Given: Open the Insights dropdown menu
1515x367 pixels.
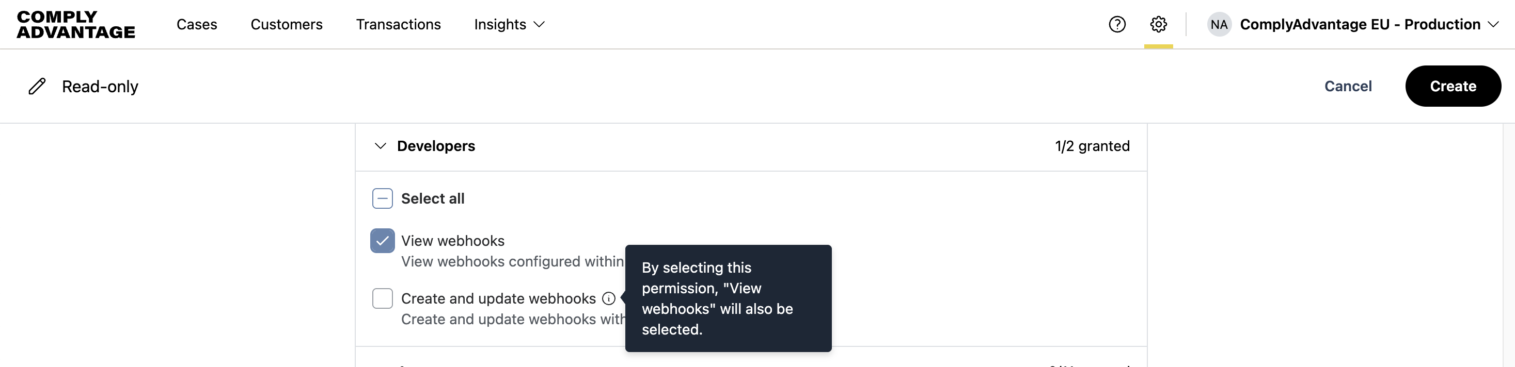Looking at the screenshot, I should (x=509, y=24).
